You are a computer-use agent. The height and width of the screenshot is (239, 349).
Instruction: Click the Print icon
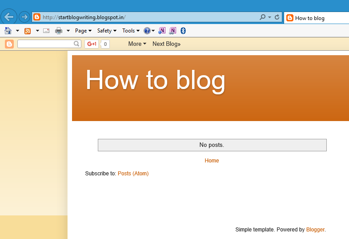click(x=59, y=31)
